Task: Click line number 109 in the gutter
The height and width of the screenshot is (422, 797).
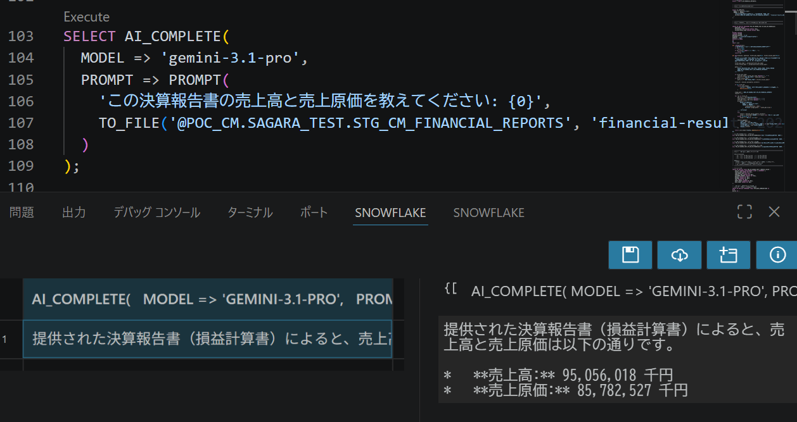Action: pos(21,166)
